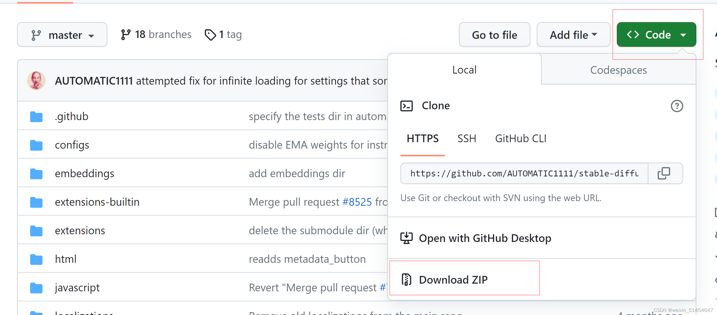Click the Open with GitHub Desktop icon
This screenshot has width=717, height=315.
coord(406,237)
